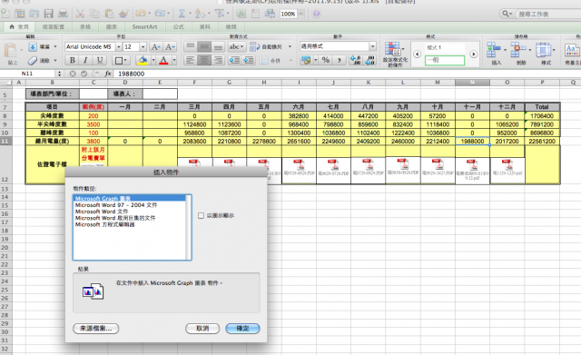Click the Save disk icon
The width and height of the screenshot is (581, 355).
coord(48,14)
